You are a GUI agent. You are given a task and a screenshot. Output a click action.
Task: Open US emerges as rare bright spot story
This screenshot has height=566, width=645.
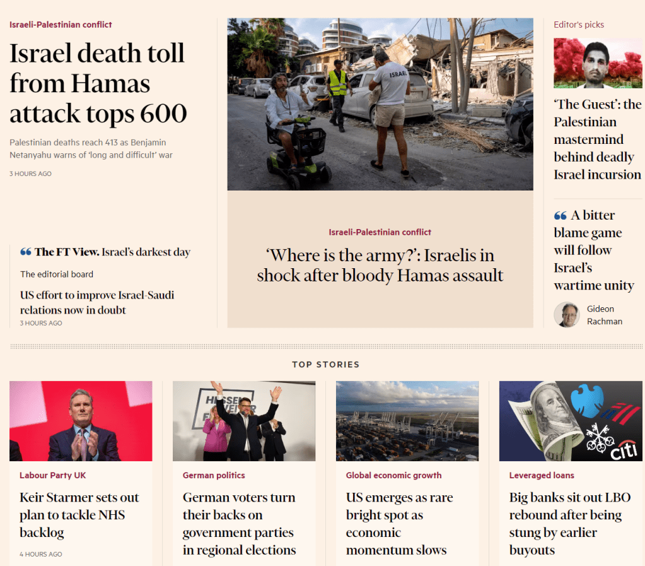click(400, 524)
